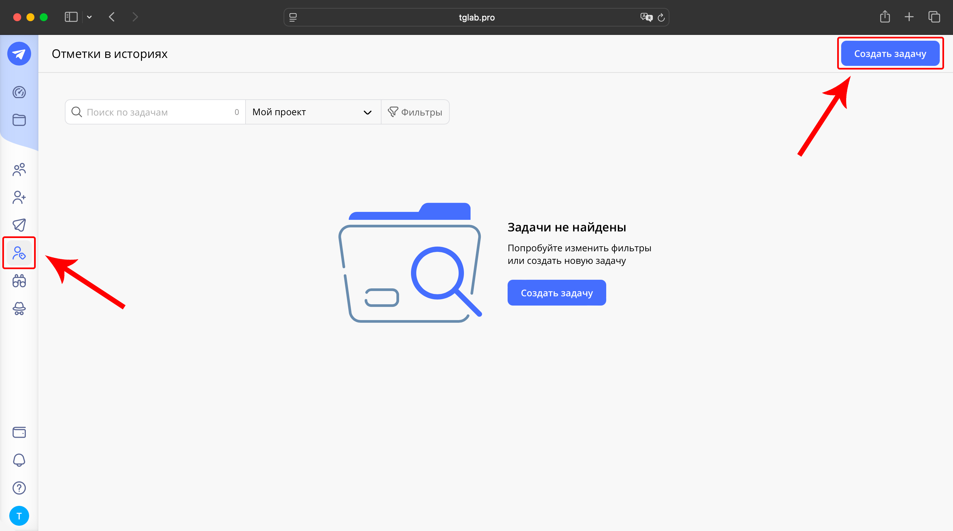This screenshot has height=531, width=953.
Task: Click center 'Создать задачу' button under empty state
Action: (556, 293)
